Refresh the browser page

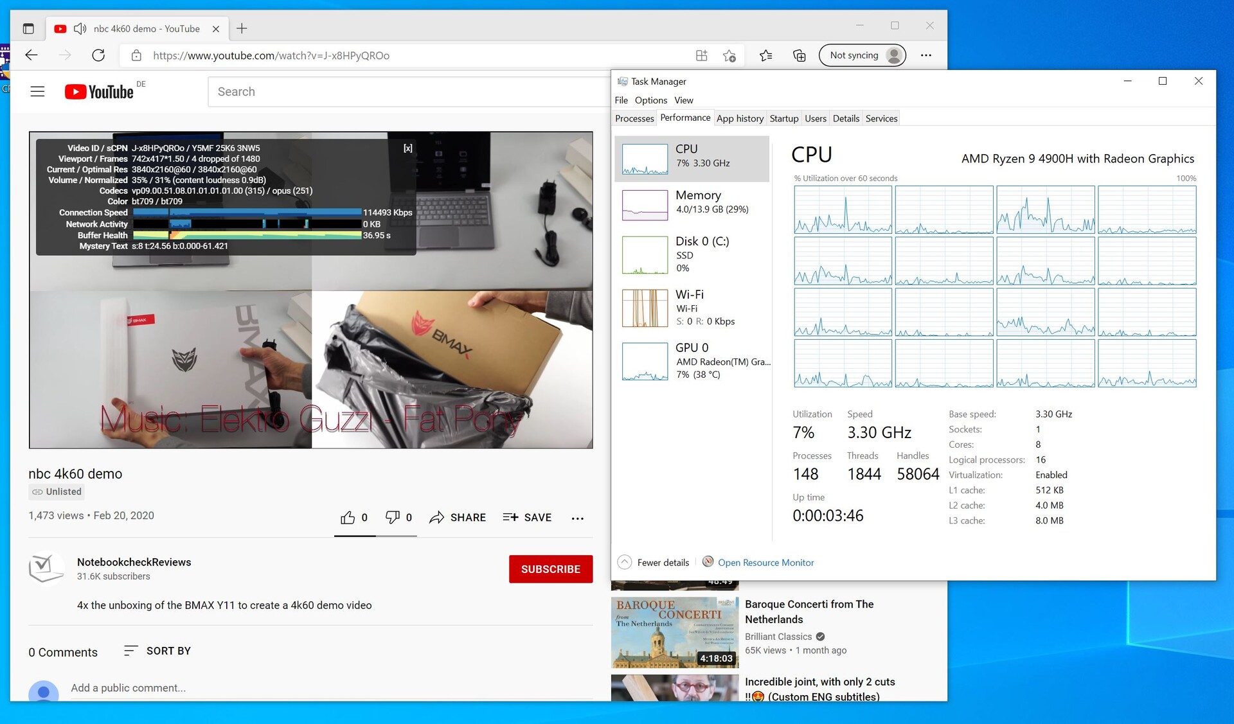pyautogui.click(x=98, y=55)
